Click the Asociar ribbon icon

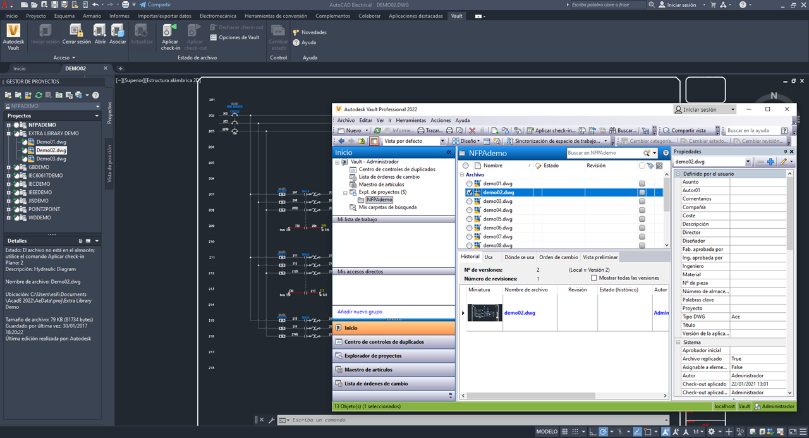pos(118,30)
